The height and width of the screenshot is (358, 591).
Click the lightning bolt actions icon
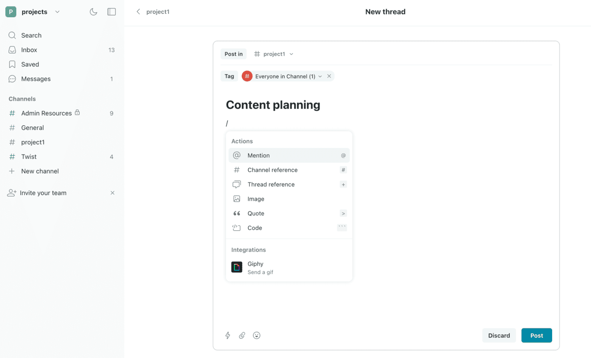coord(228,335)
